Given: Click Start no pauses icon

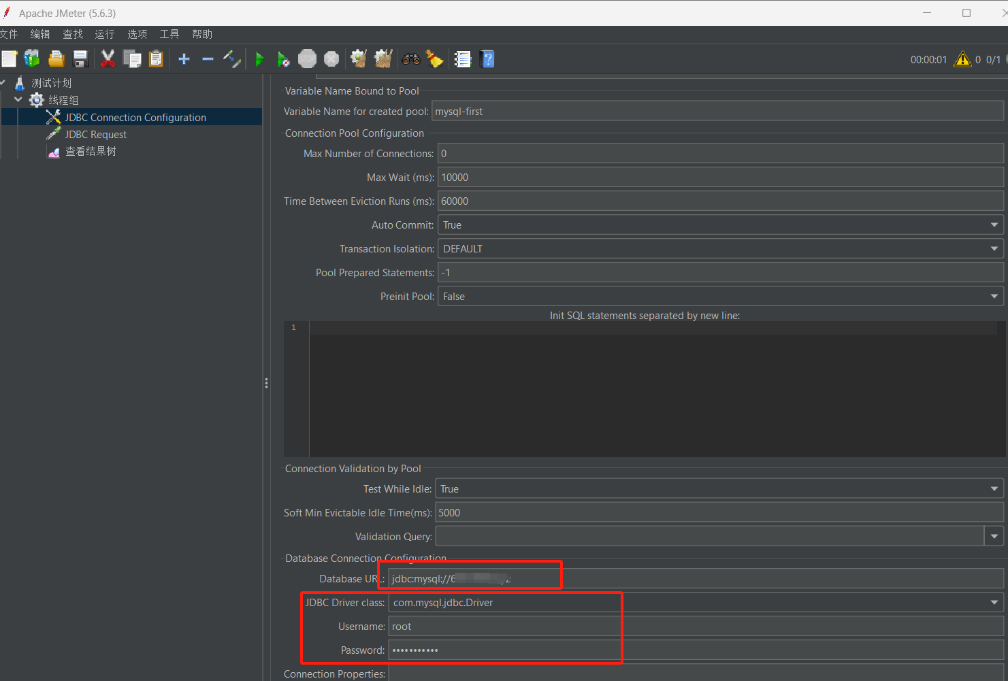Looking at the screenshot, I should pyautogui.click(x=283, y=59).
